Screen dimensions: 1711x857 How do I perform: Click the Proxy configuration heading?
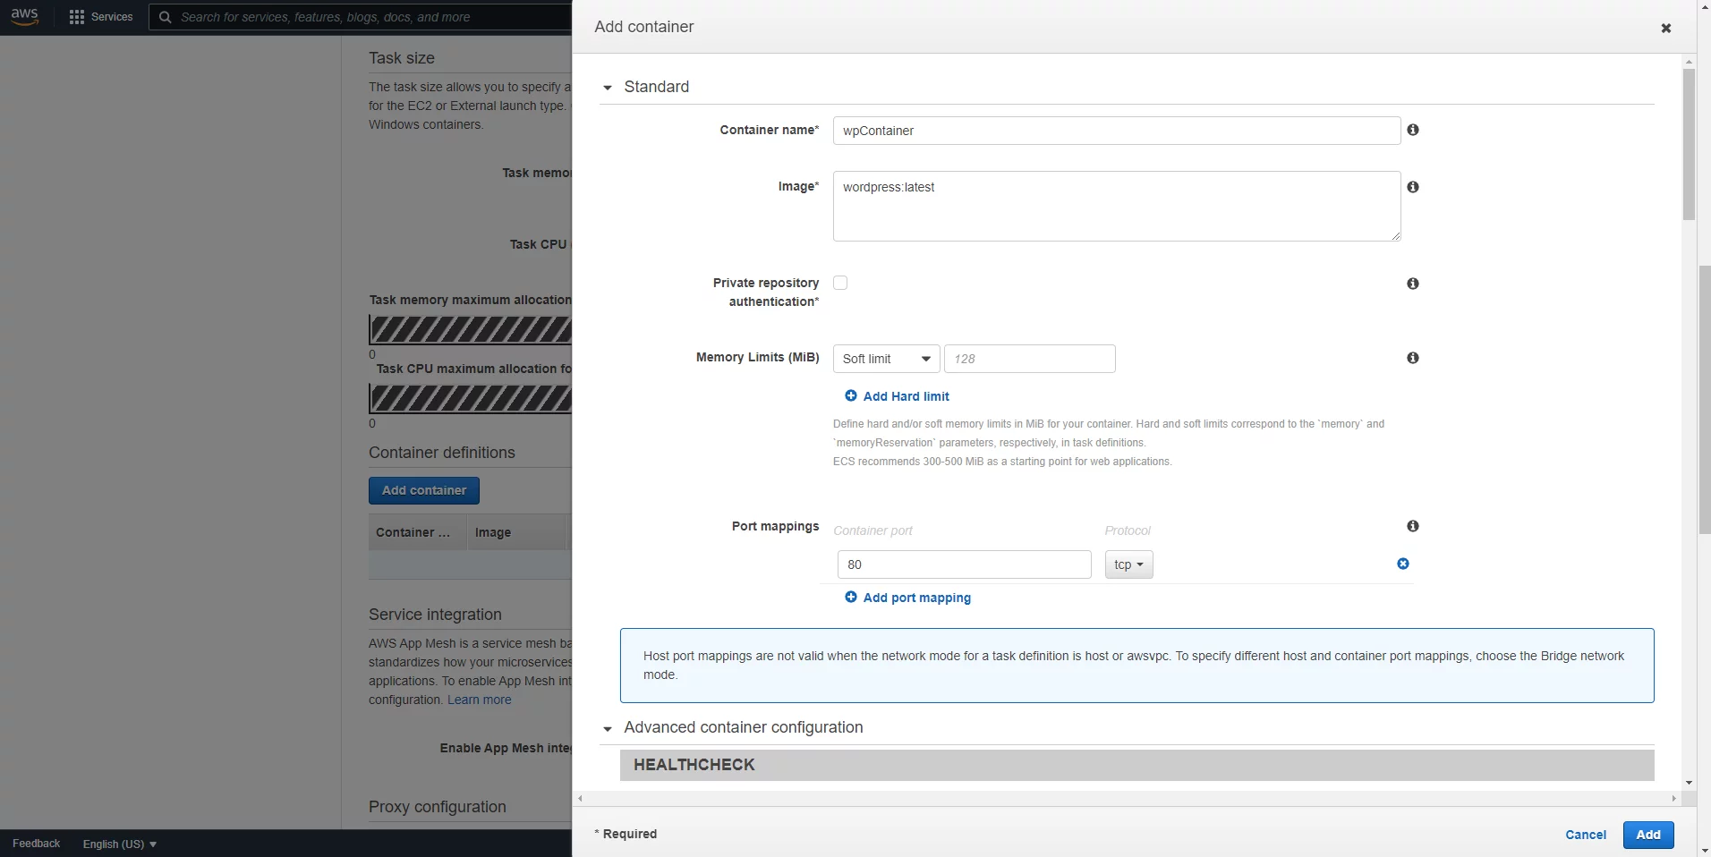[438, 807]
